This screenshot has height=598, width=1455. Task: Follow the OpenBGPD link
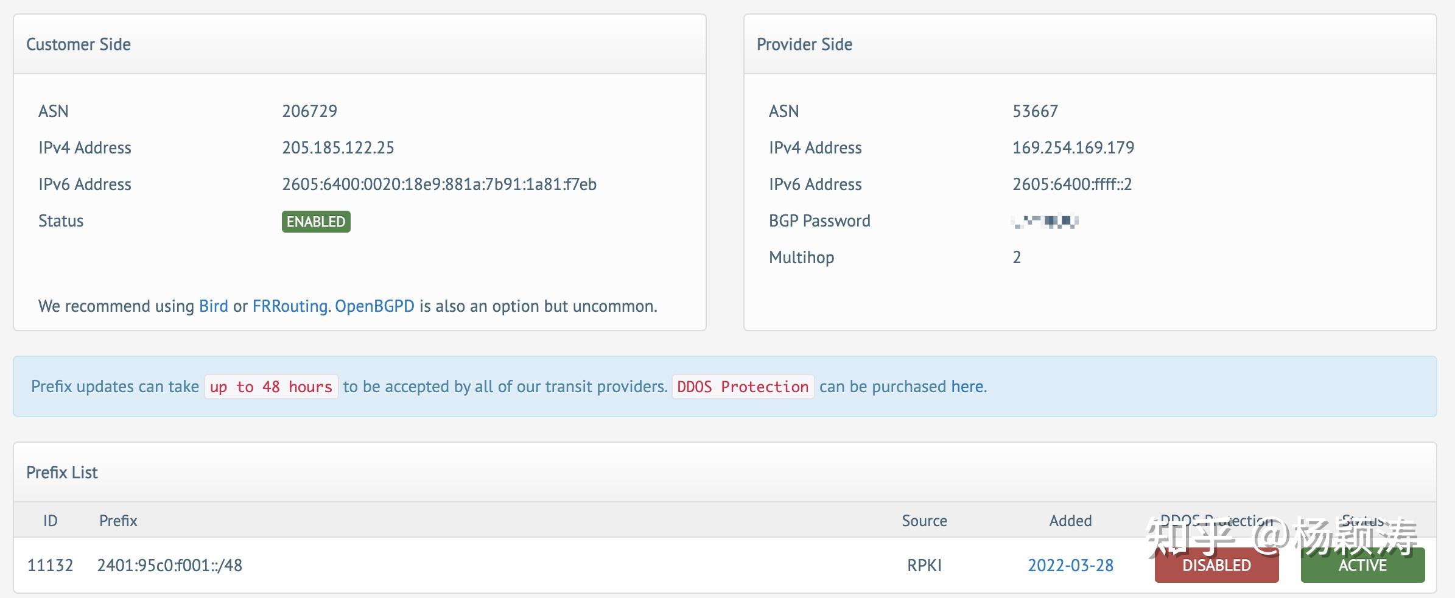374,306
